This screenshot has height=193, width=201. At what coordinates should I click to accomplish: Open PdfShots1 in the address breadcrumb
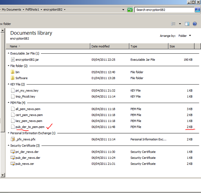(32, 10)
